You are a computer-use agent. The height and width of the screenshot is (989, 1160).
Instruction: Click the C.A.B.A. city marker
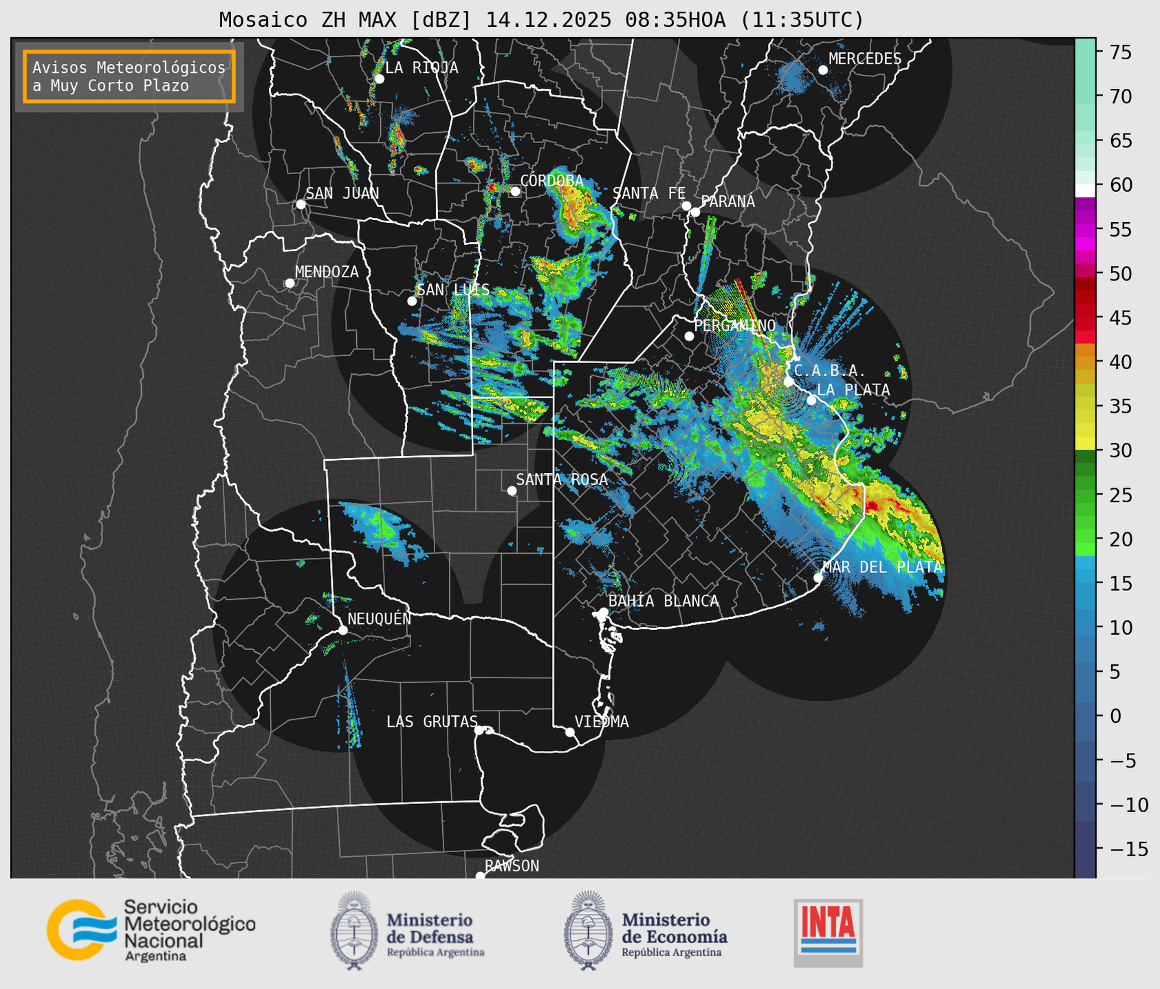(789, 382)
